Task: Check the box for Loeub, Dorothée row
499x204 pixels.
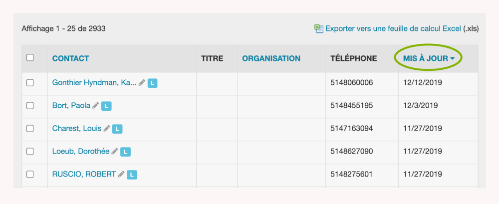Action: coord(30,152)
